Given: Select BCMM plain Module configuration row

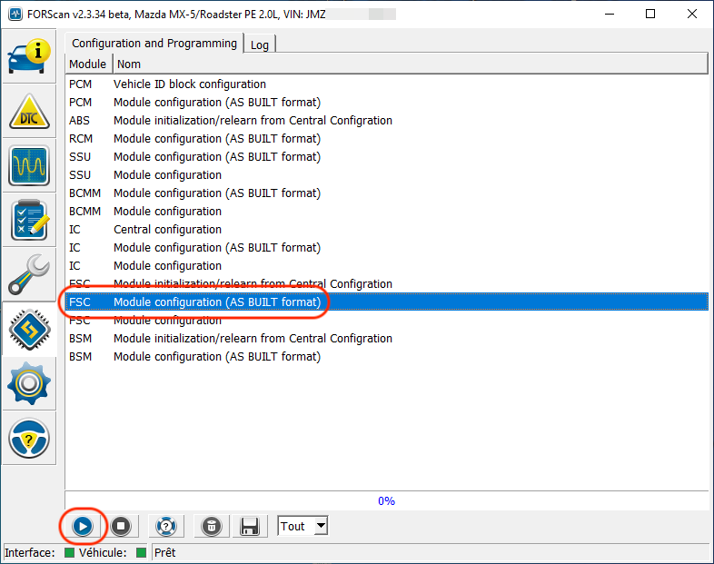Looking at the screenshot, I should coord(387,212).
